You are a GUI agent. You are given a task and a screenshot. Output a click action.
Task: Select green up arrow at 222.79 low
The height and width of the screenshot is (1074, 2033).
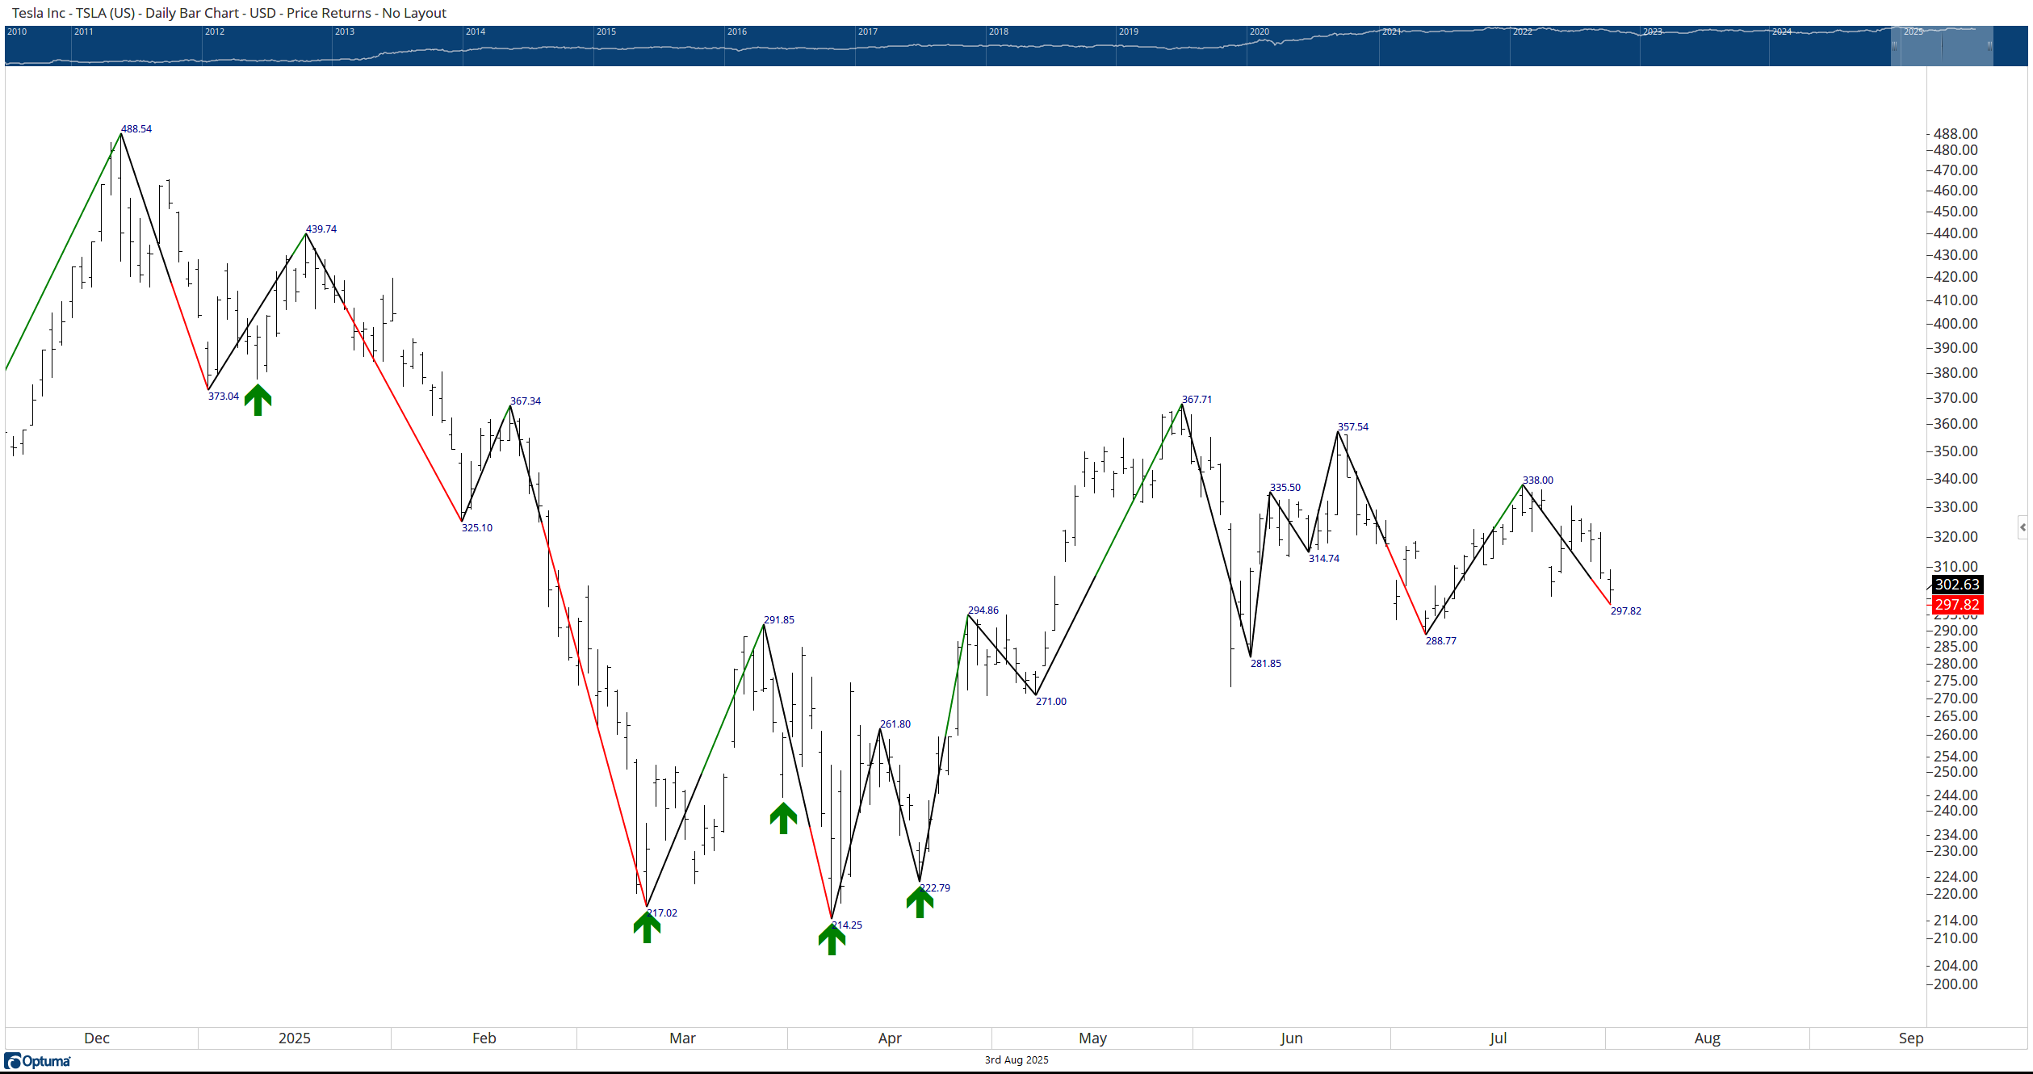pyautogui.click(x=920, y=901)
